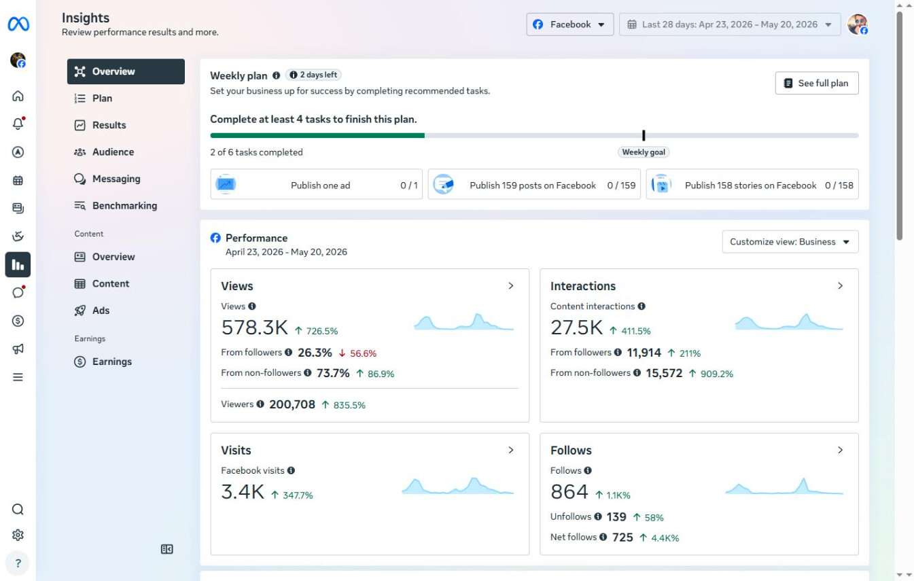The height and width of the screenshot is (581, 914).
Task: Click the Publish one ad task
Action: (317, 185)
